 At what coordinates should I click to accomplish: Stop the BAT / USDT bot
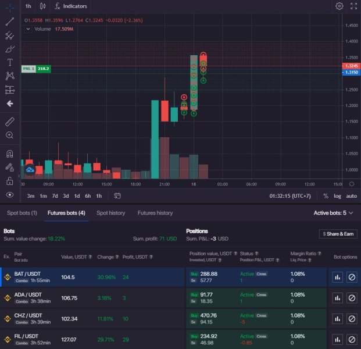[x=352, y=277]
